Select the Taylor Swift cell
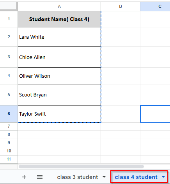The height and width of the screenshot is (184, 170). (59, 114)
